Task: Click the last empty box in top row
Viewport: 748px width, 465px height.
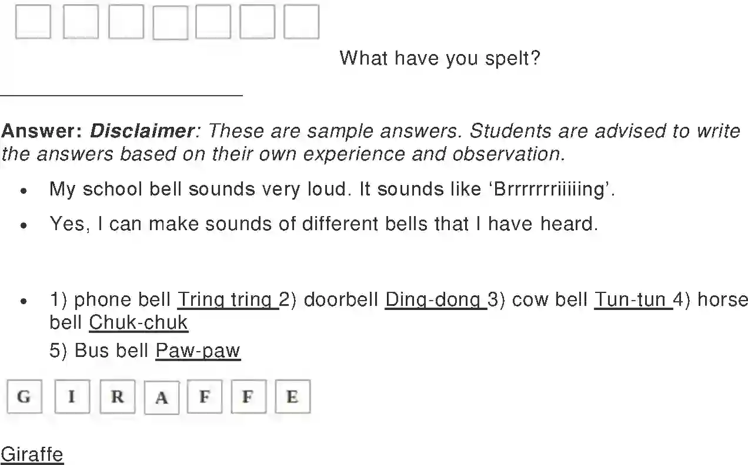Action: tap(301, 22)
